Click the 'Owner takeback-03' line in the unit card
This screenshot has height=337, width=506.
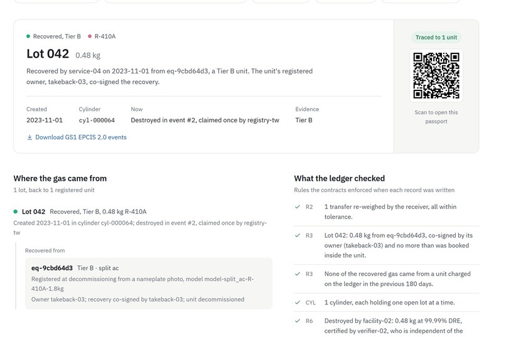[x=137, y=299]
